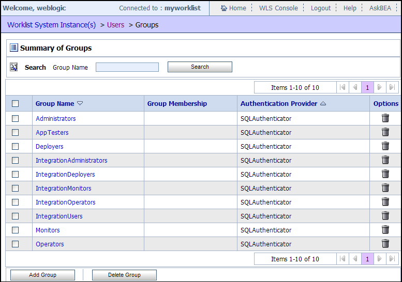Click trash icon in AppTesters row

pos(385,132)
